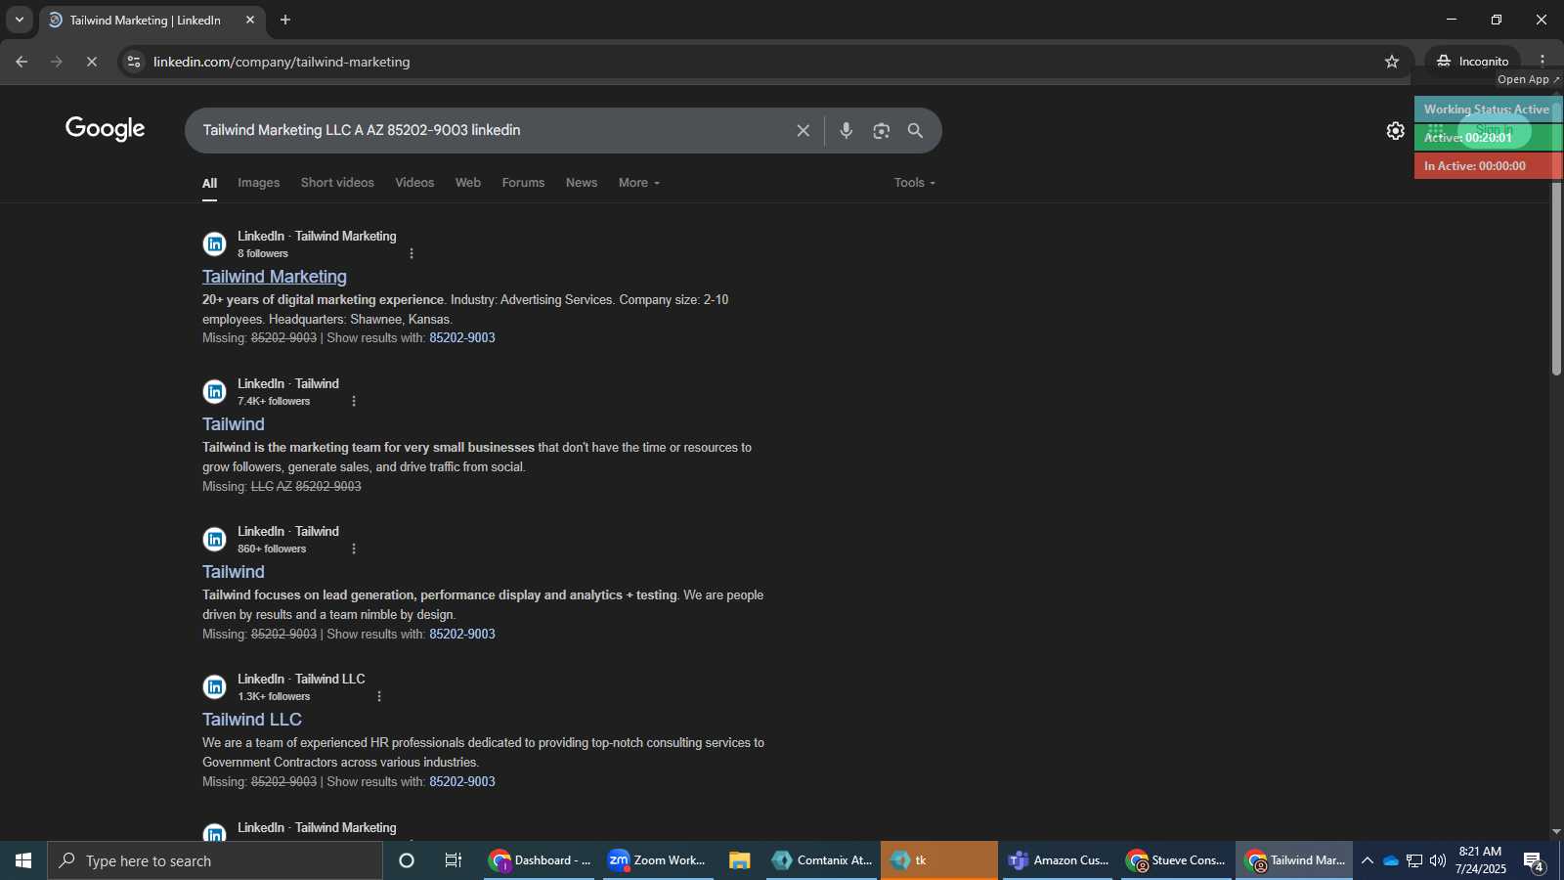
Task: Open the Tailwind LLC result link
Action: click(252, 720)
